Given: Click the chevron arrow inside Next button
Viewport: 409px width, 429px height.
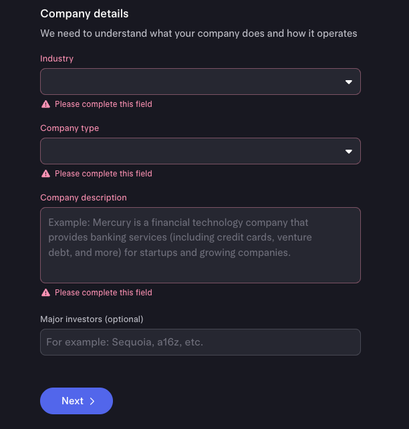Looking at the screenshot, I should [x=92, y=401].
